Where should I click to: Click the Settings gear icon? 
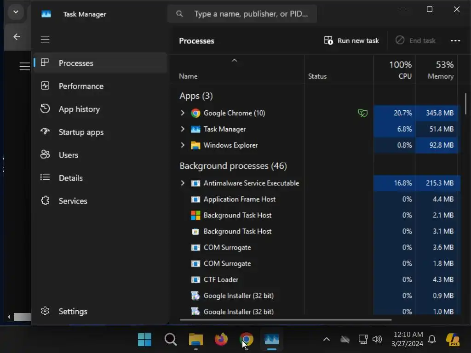(x=45, y=311)
